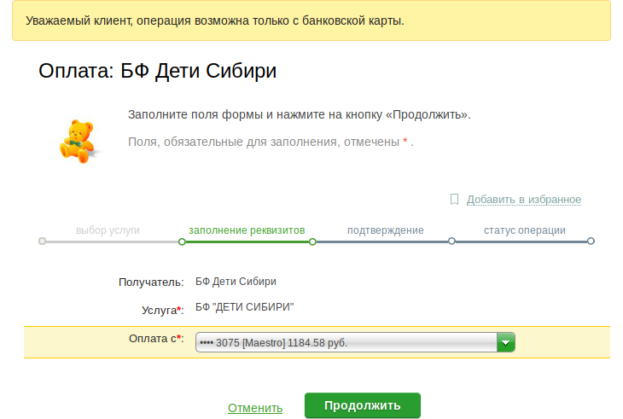This screenshot has width=623, height=419.
Task: Click the Оплата с* label
Action: [156, 339]
